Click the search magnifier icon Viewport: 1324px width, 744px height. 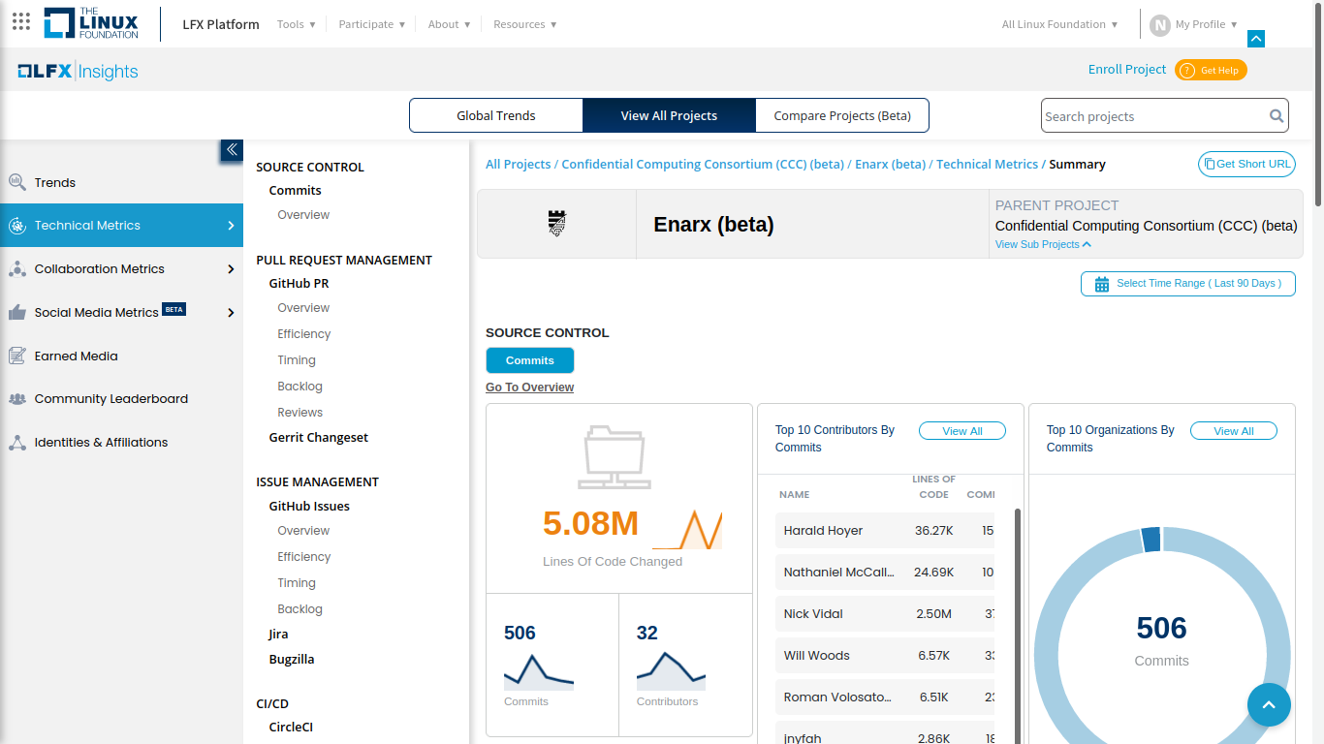click(x=1277, y=116)
